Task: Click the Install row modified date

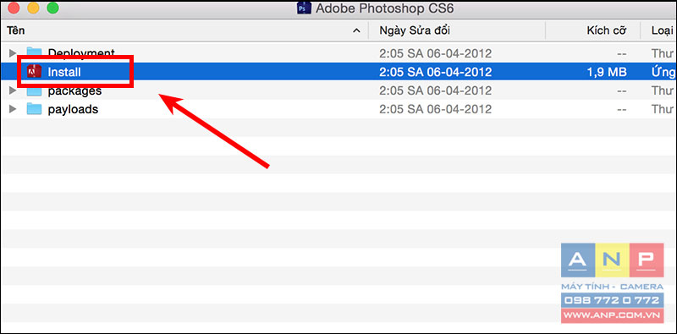Action: coord(435,72)
